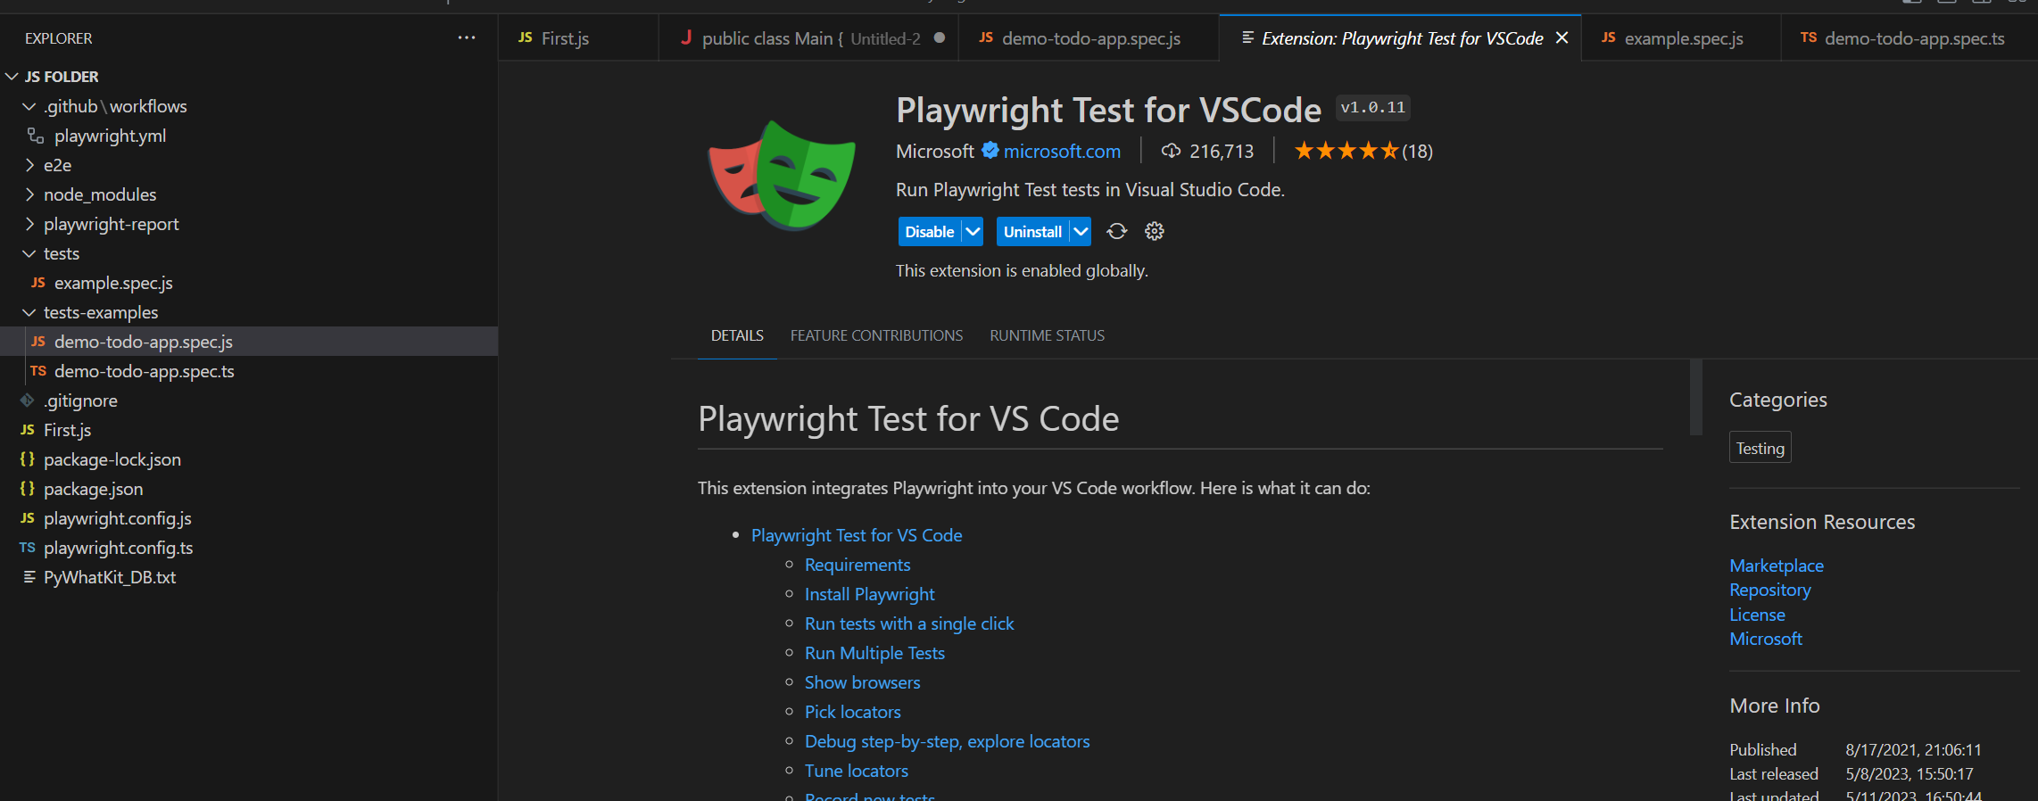Click the Playwright masks extension logo
Image resolution: width=2038 pixels, height=801 pixels.
(781, 175)
